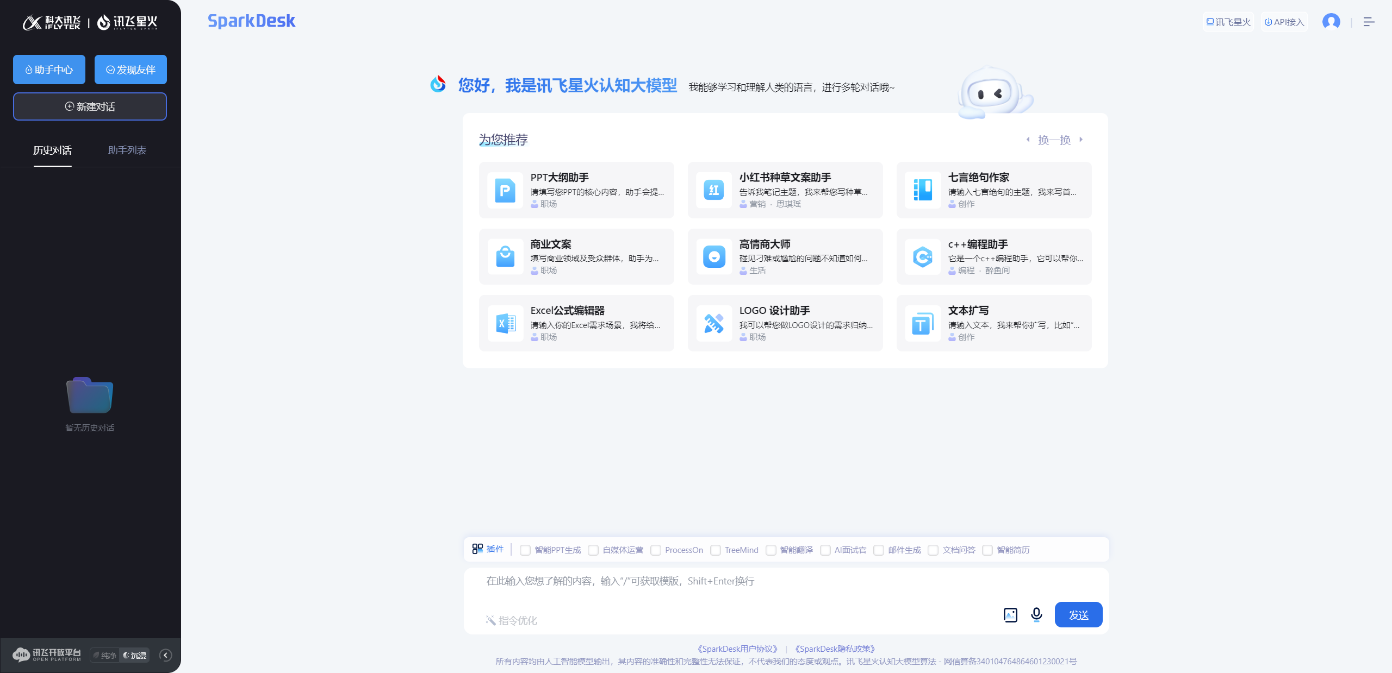Click the 为您推荐 heading
Screen dimensions: 1392x673
(503, 140)
